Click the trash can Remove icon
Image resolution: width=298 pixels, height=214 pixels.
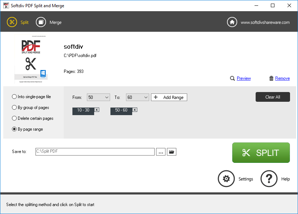click(x=271, y=78)
